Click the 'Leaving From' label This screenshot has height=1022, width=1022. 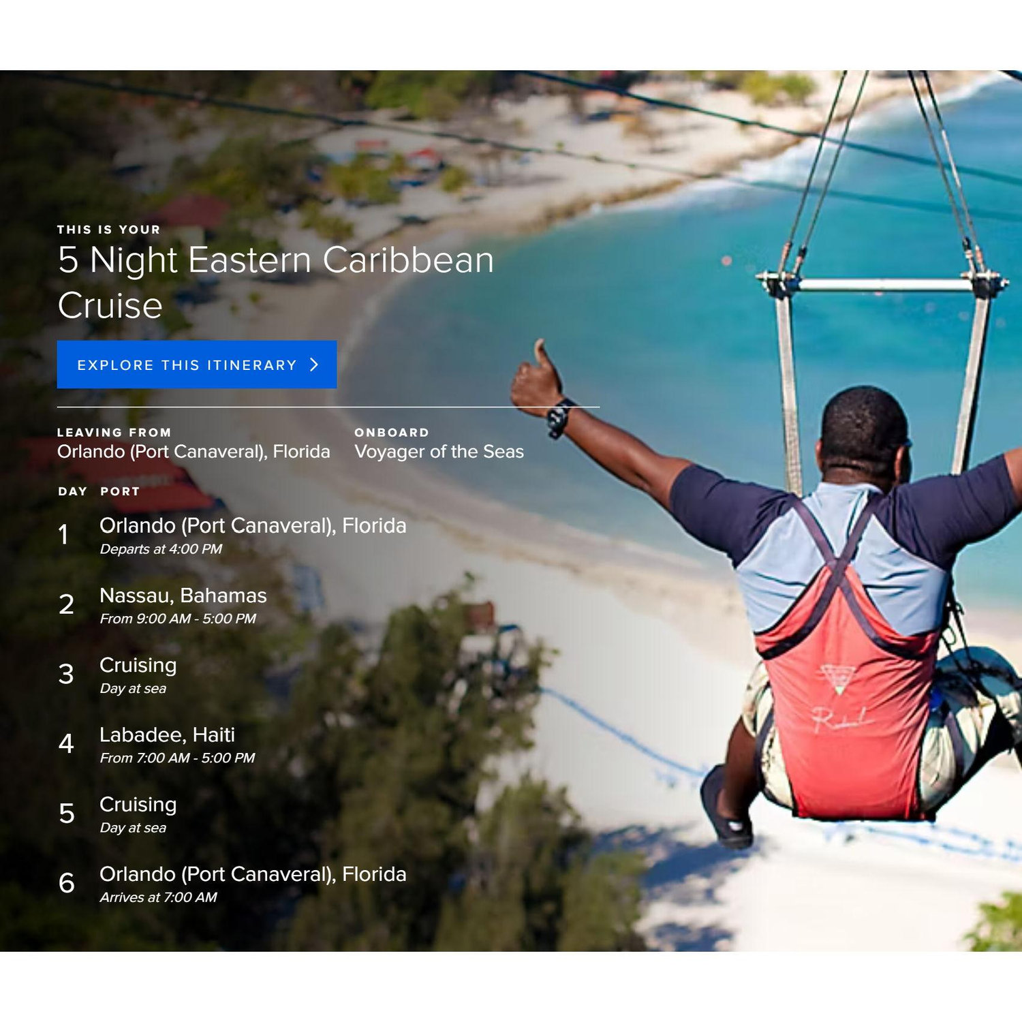pos(114,433)
